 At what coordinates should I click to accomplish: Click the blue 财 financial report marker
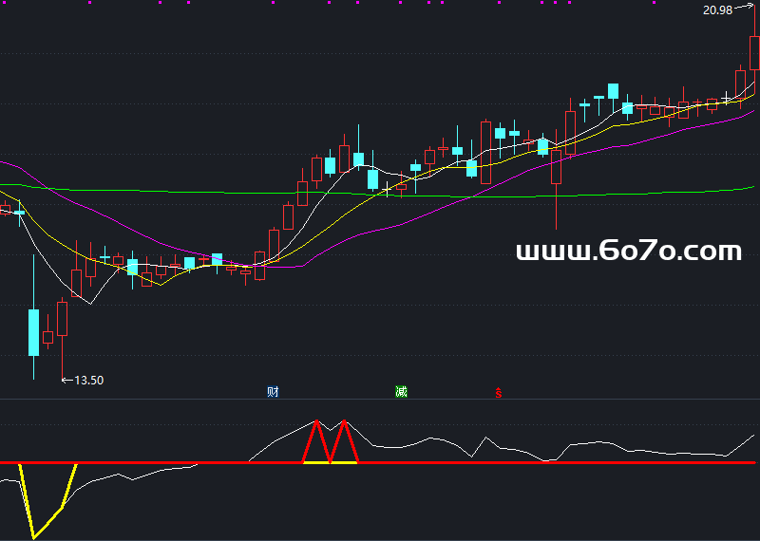tap(273, 391)
